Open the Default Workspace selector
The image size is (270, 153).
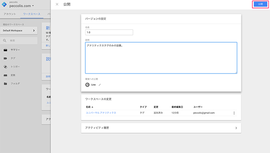pyautogui.click(x=19, y=30)
